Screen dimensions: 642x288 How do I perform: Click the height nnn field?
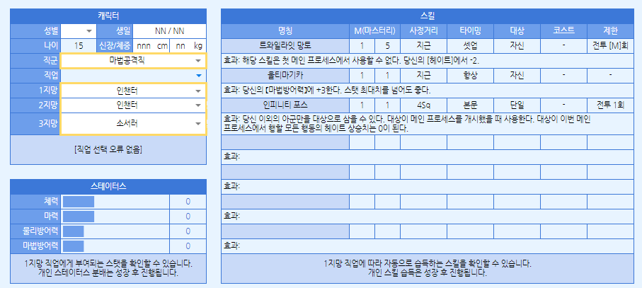pyautogui.click(x=144, y=46)
